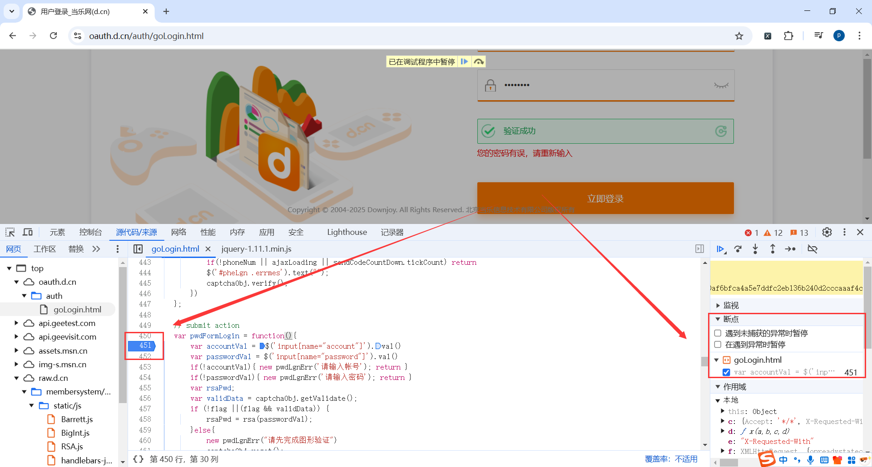Switch to the 元素 Elements tab

tap(58, 232)
